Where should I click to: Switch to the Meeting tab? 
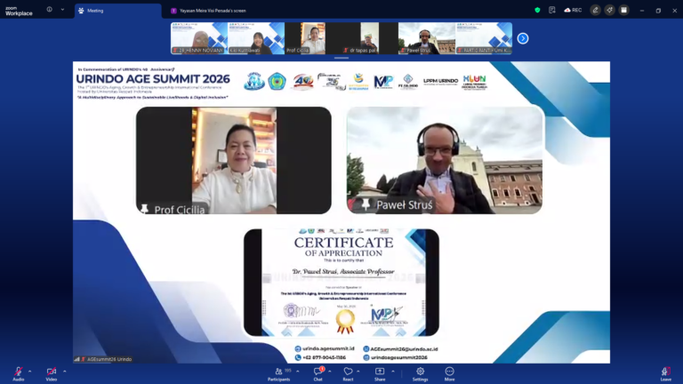click(118, 11)
